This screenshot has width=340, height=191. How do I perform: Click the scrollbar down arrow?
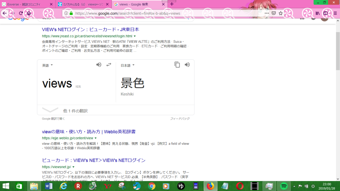pyautogui.click(x=338, y=179)
